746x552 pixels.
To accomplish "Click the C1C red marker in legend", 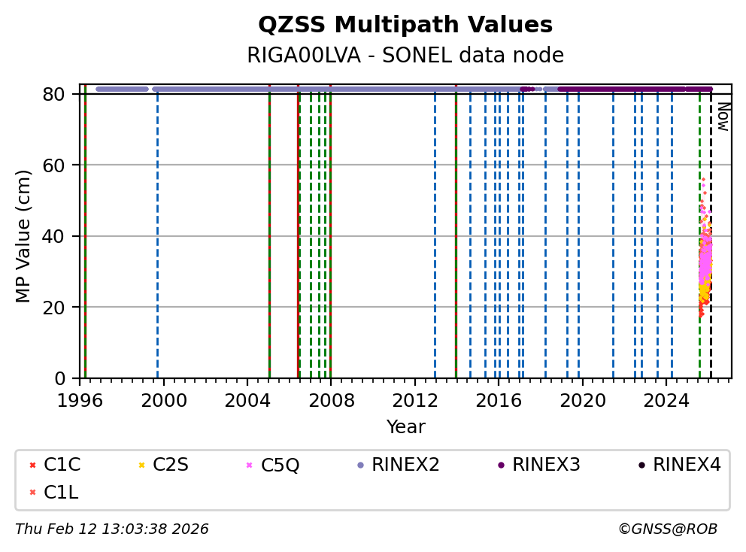I will pyautogui.click(x=32, y=466).
